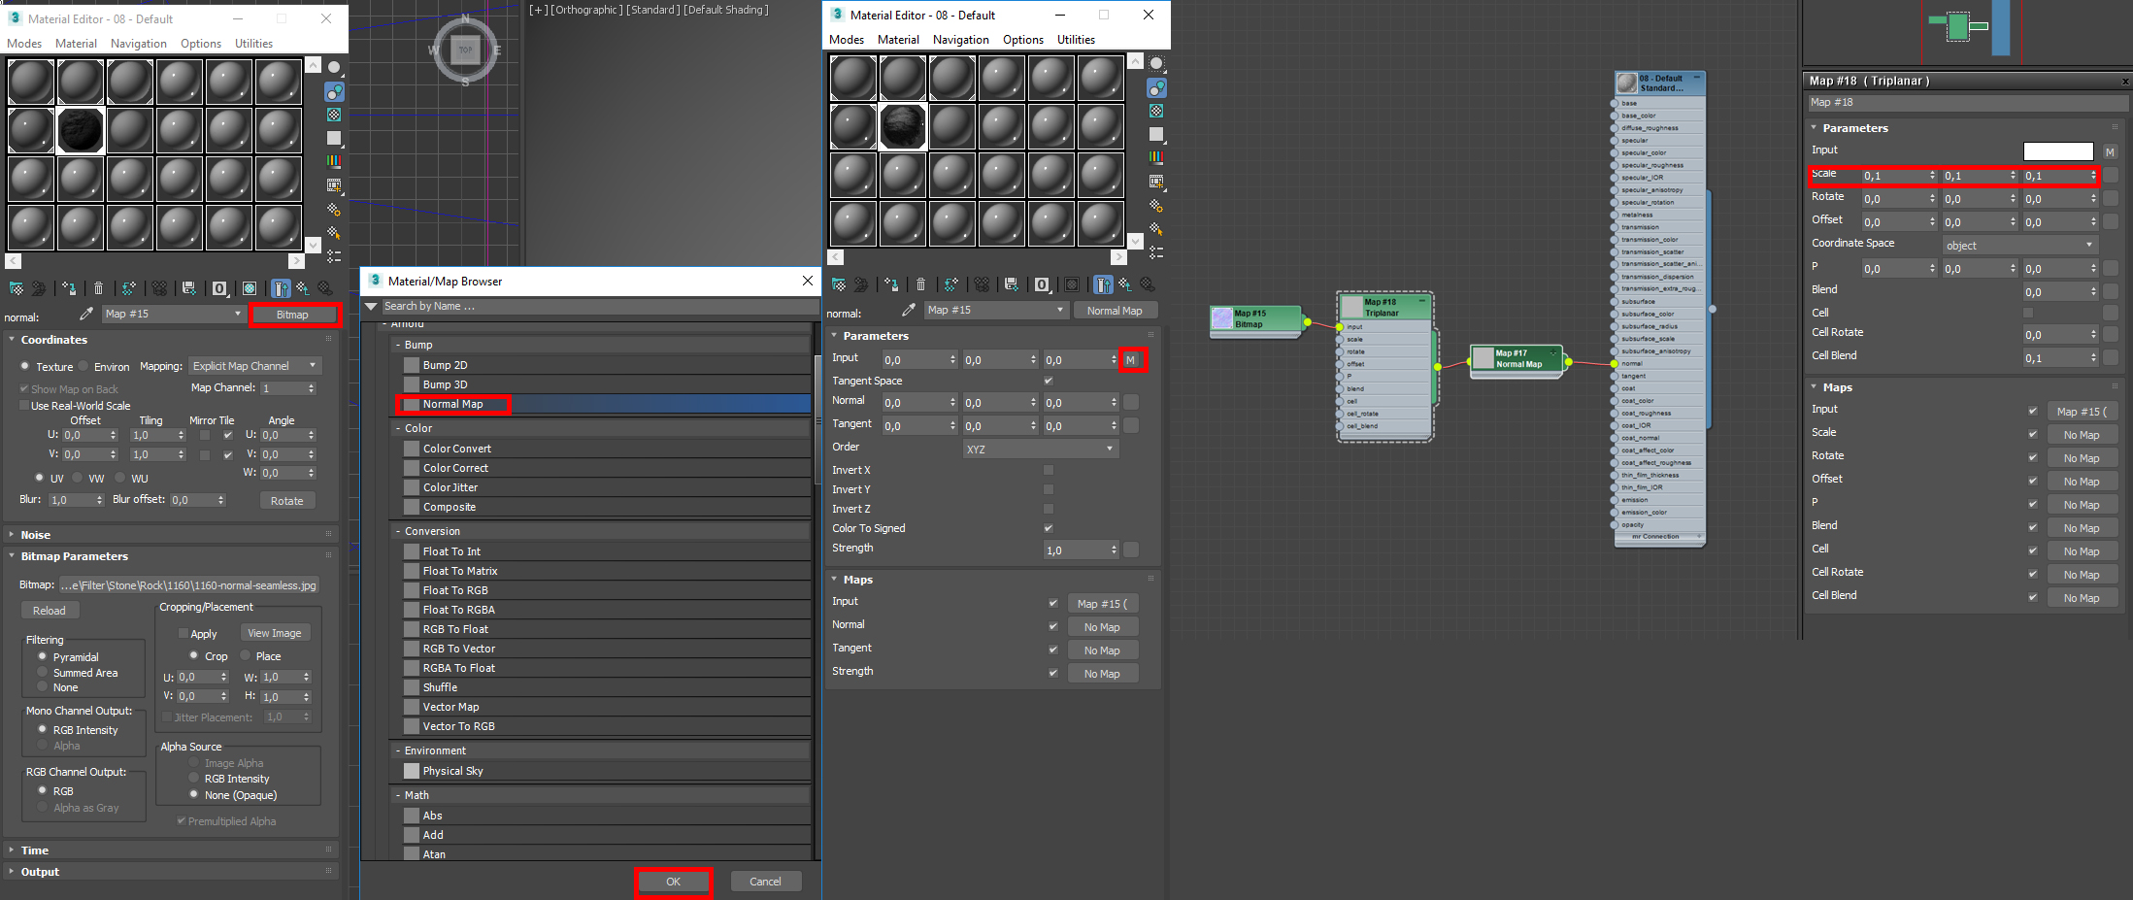Select the dark rock material sample slot

tap(80, 129)
